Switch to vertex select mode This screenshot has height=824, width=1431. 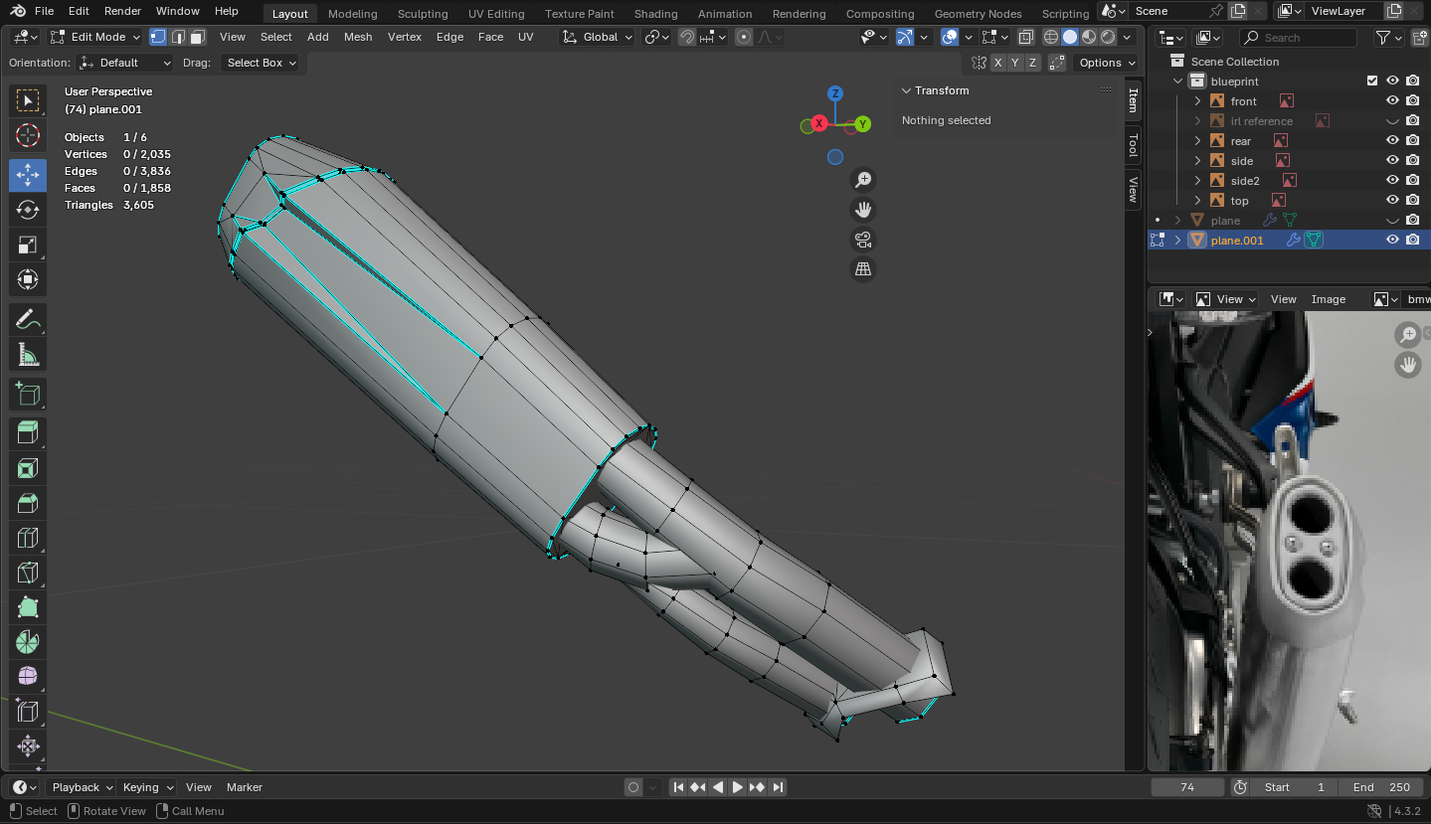[x=157, y=37]
